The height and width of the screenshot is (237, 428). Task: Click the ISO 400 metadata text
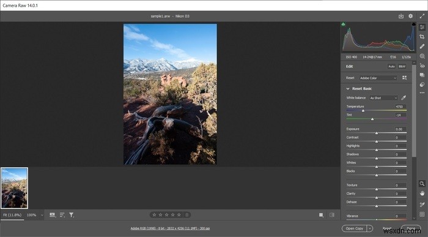point(352,57)
